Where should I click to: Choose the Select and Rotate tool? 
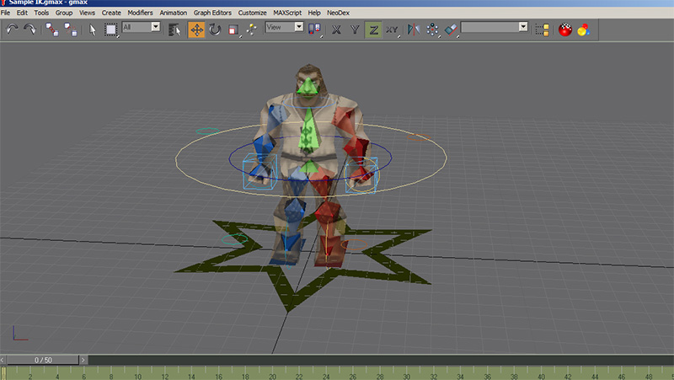click(215, 29)
